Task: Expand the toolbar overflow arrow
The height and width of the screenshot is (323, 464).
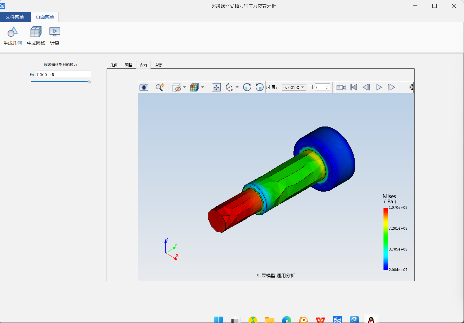Action: (x=411, y=88)
